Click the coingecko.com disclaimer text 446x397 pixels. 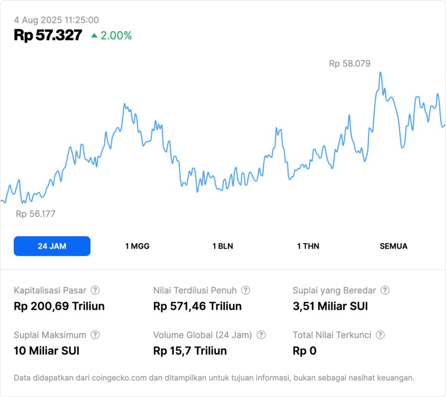tap(214, 378)
